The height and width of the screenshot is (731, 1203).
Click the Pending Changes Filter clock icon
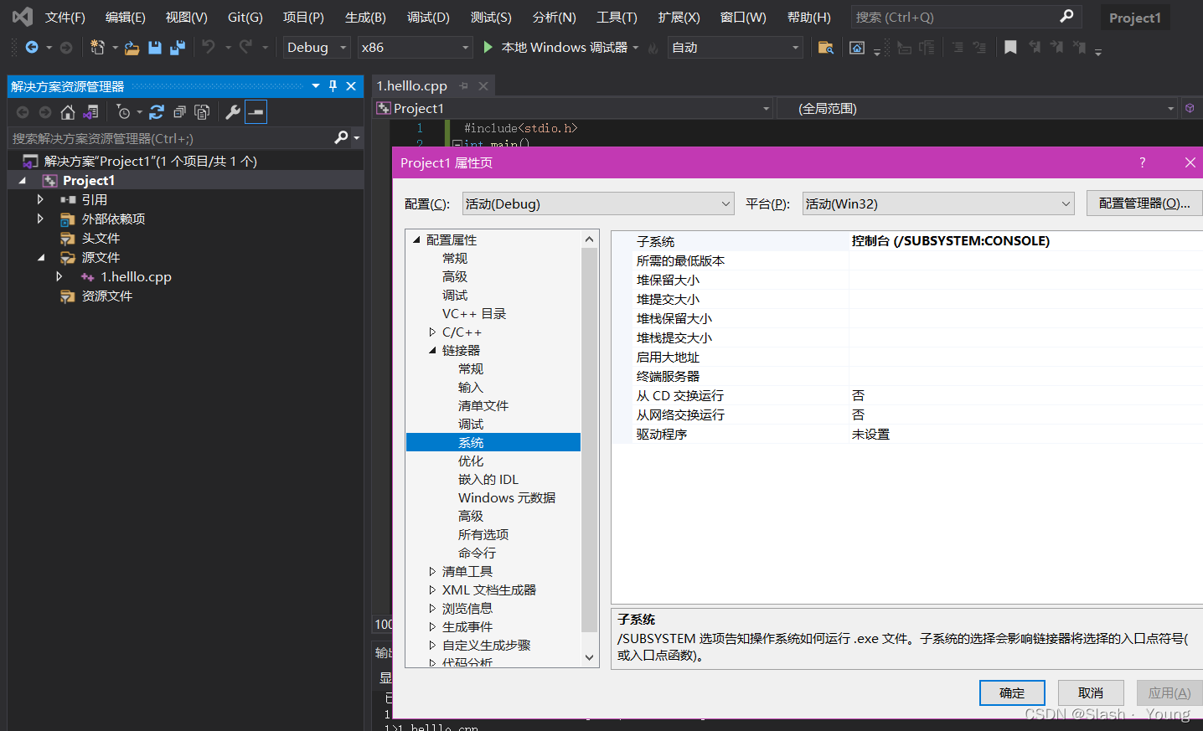click(x=123, y=112)
